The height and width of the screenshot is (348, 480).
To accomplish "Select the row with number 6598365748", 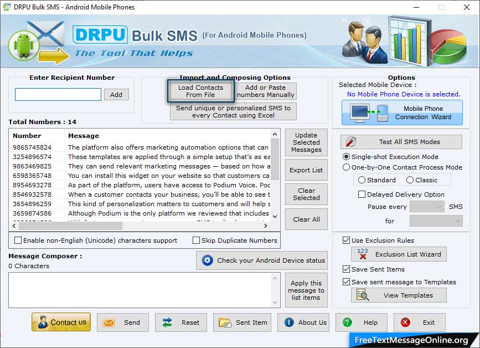I will [x=141, y=176].
